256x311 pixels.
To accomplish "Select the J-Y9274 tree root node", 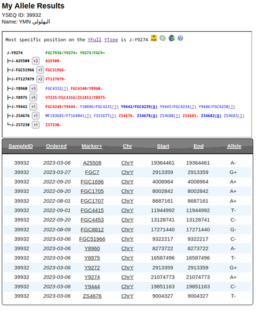I will tap(15, 53).
